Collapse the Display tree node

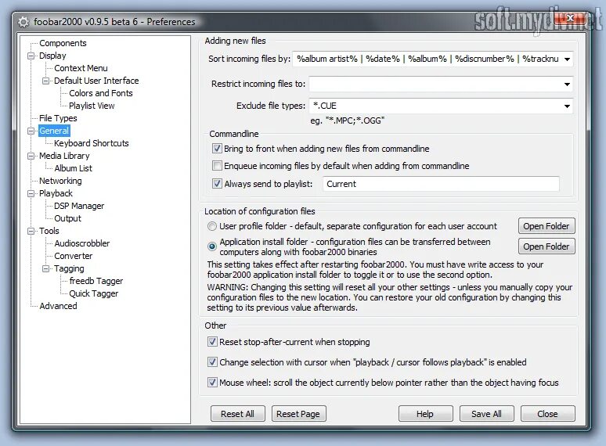31,56
